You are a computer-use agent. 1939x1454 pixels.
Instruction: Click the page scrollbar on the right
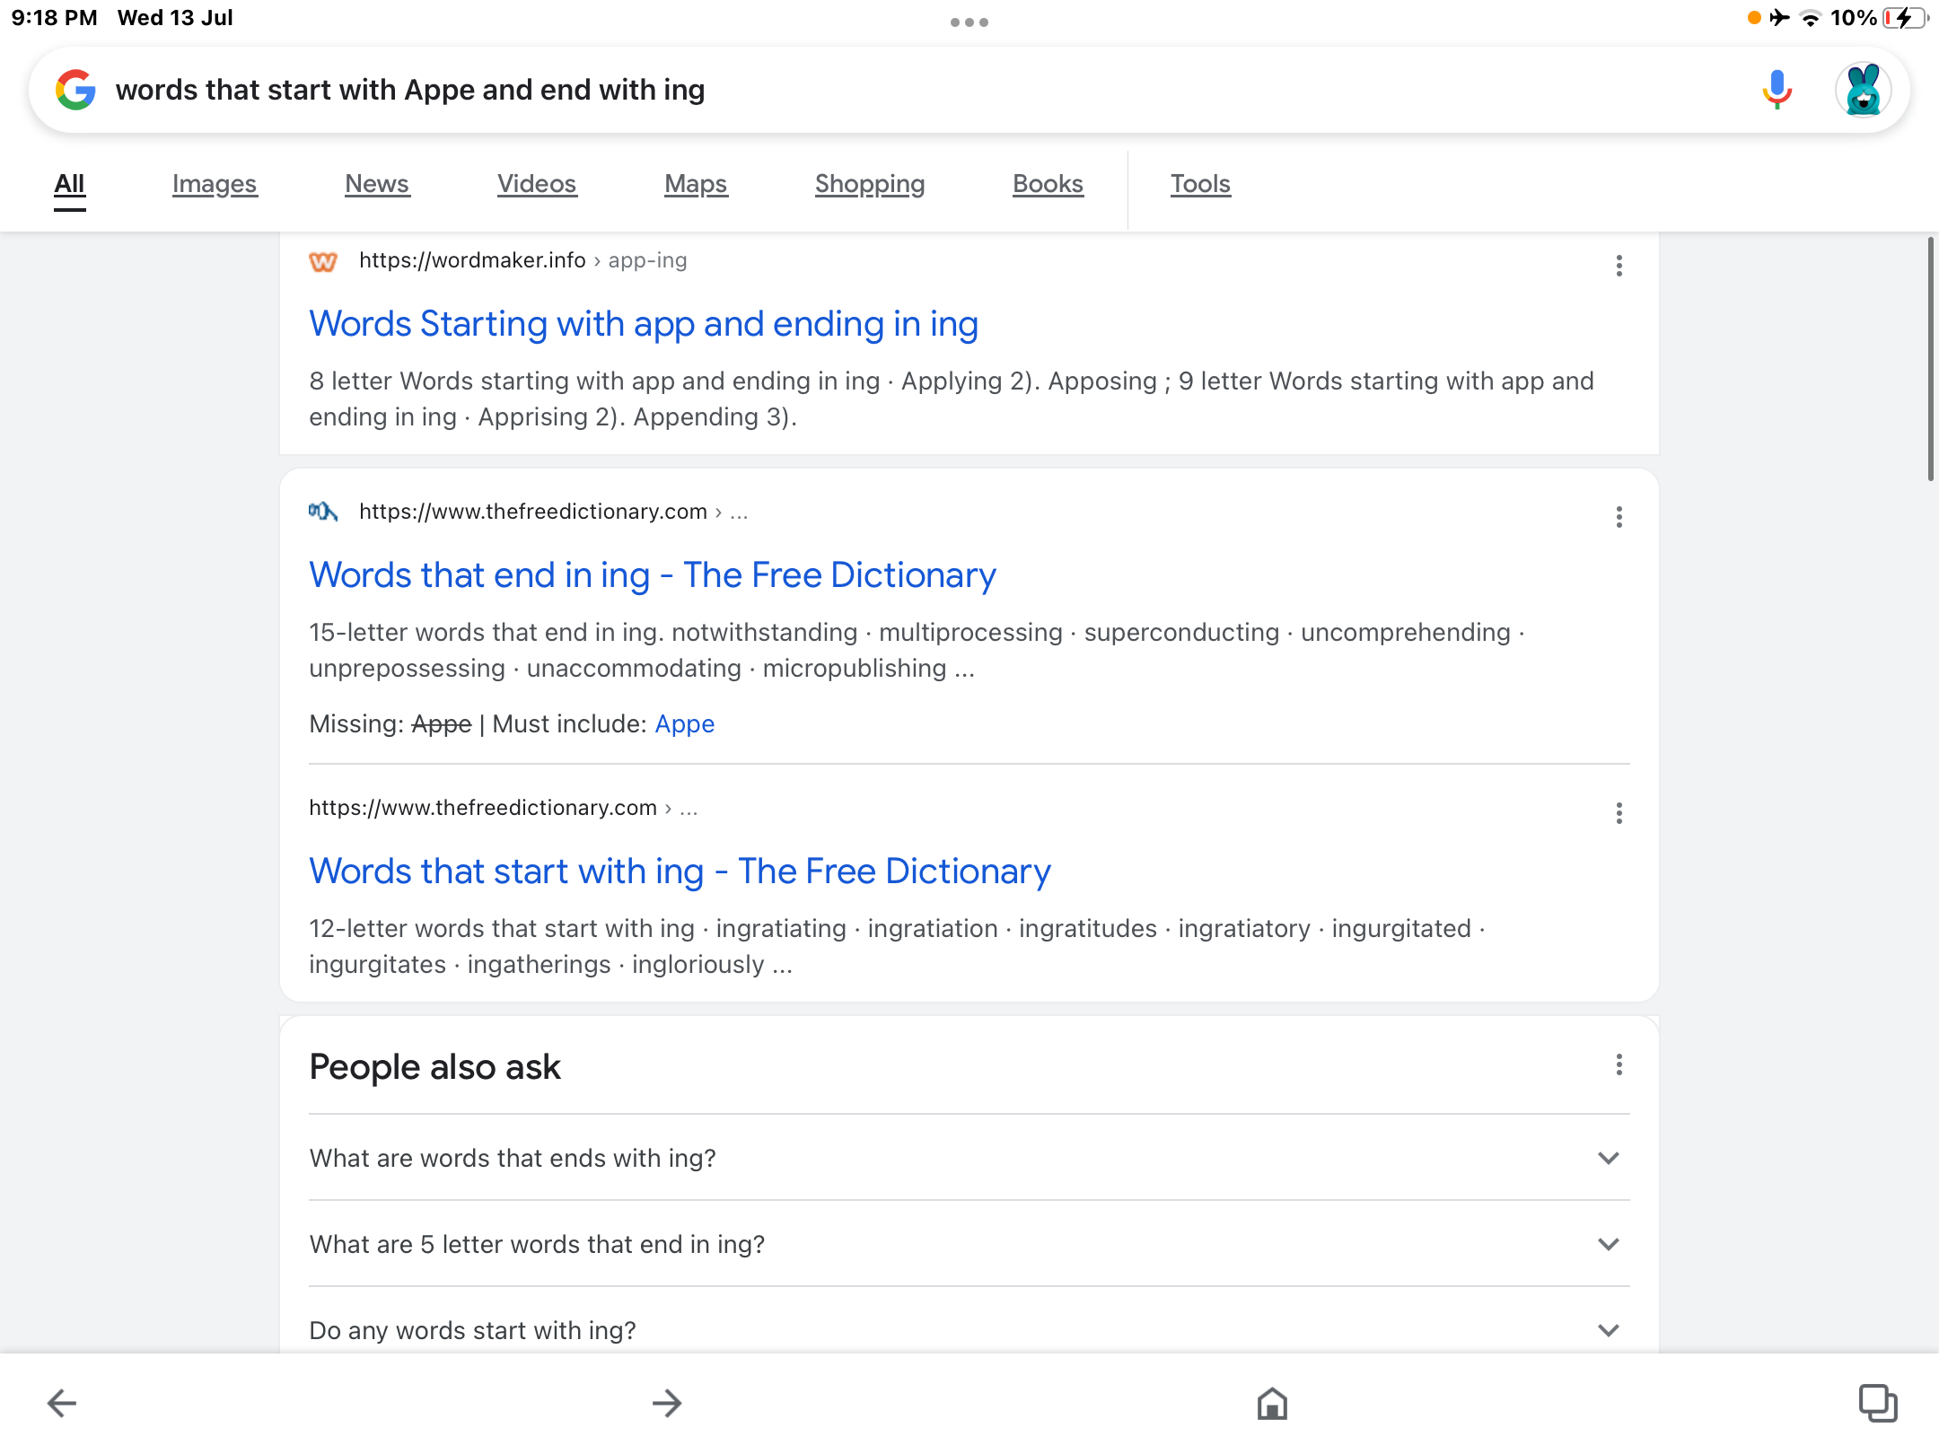click(x=1931, y=359)
